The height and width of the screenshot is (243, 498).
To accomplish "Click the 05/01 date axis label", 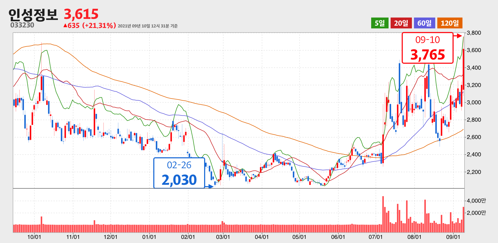I will 299,237.
